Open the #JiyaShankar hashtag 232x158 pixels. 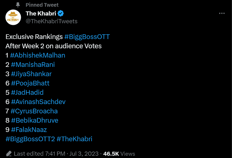(31, 74)
